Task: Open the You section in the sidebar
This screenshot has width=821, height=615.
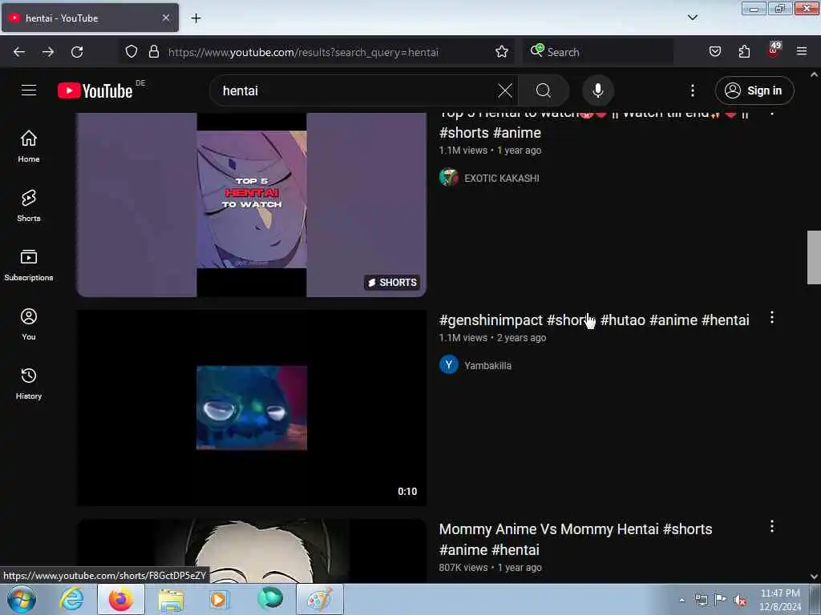Action: 29,324
